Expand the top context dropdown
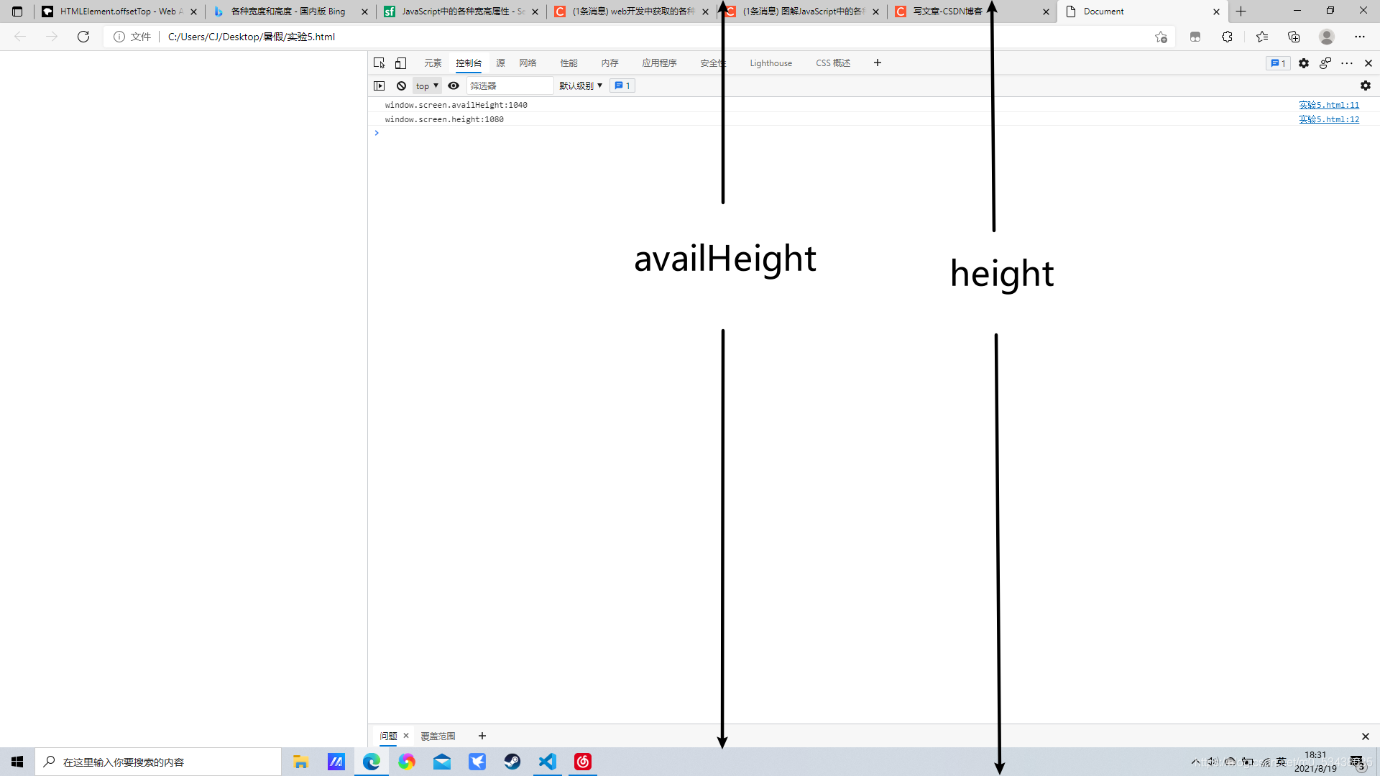 tap(427, 86)
